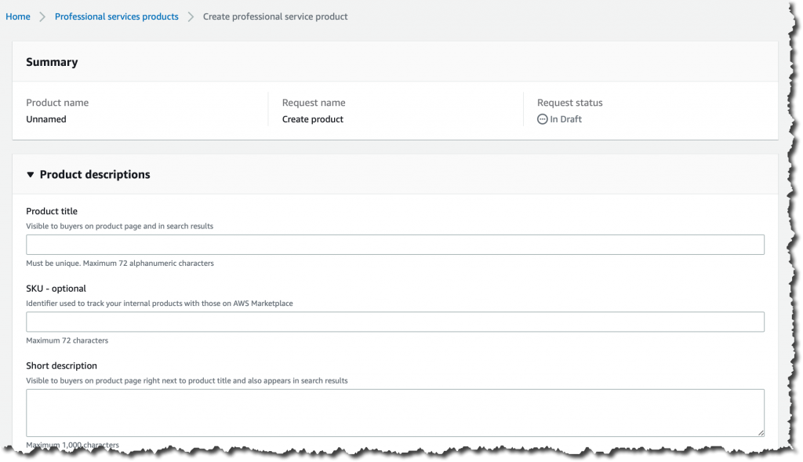The width and height of the screenshot is (803, 462).
Task: Select the Create professional service product breadcrumb
Action: coord(275,16)
